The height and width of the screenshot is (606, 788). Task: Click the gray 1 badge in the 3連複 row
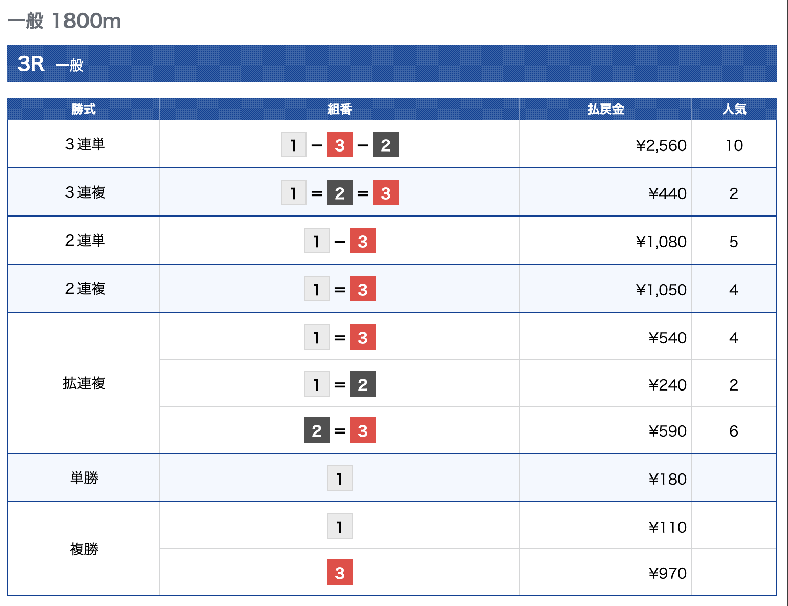(x=294, y=193)
